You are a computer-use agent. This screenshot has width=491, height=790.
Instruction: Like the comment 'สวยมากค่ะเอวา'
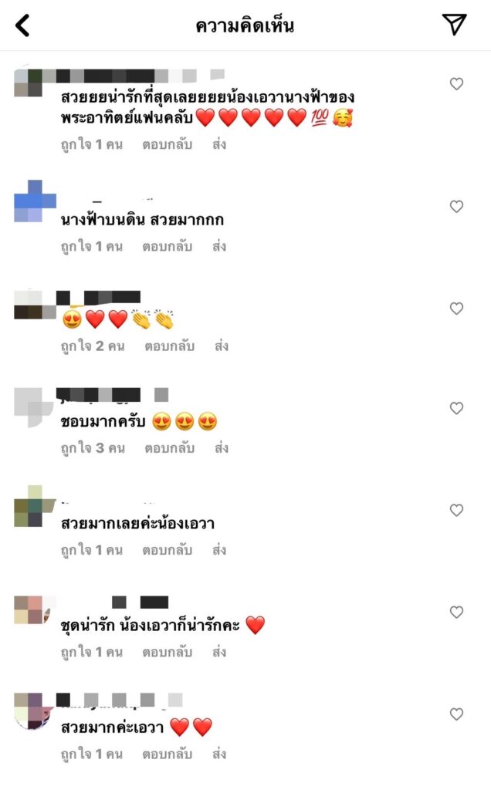click(456, 714)
